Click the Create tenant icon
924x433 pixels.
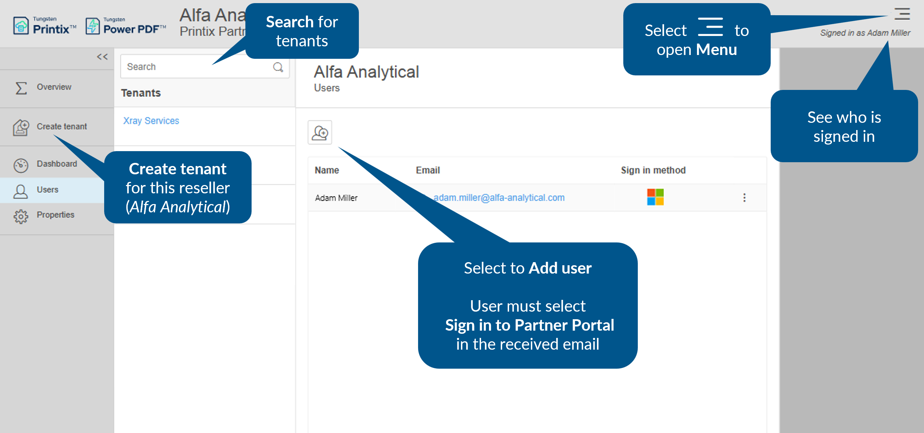[21, 127]
